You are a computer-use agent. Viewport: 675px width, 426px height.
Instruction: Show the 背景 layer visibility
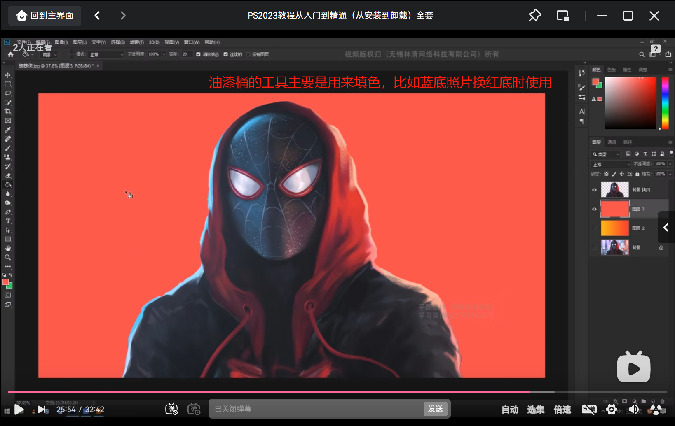(594, 247)
